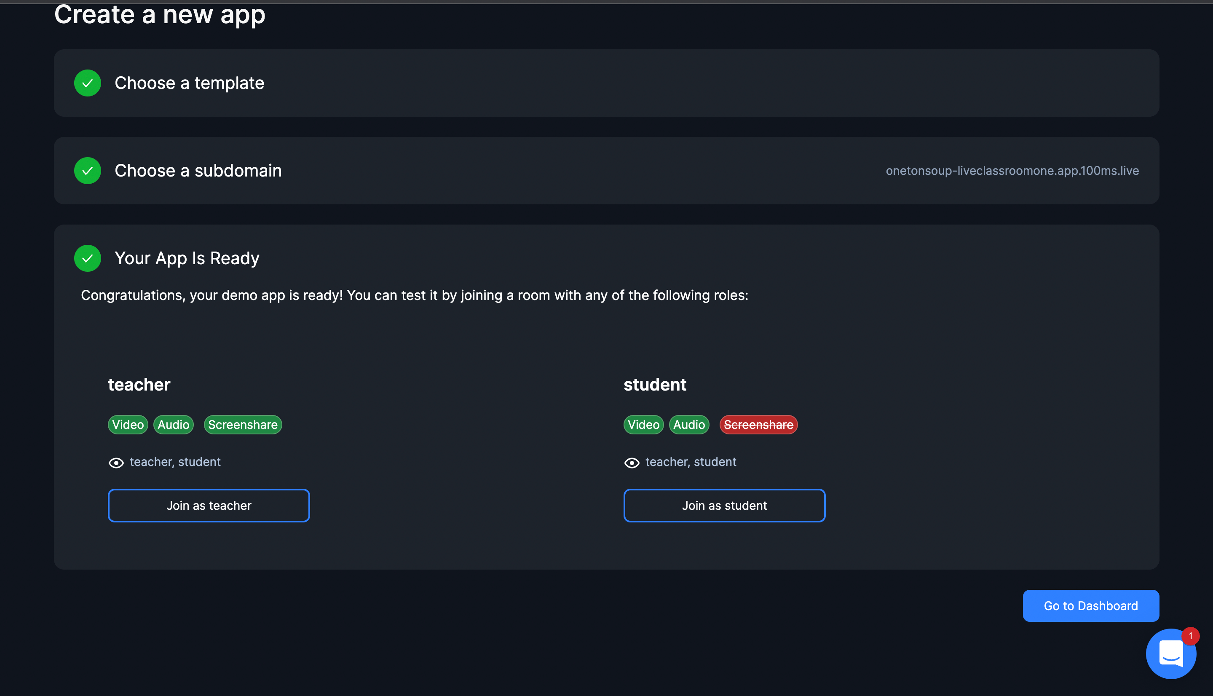
Task: Expand the Choose a template section
Action: tap(606, 83)
